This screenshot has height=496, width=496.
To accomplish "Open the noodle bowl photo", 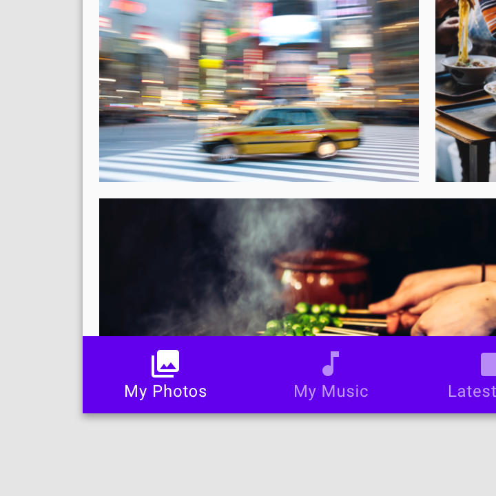I will [x=466, y=91].
